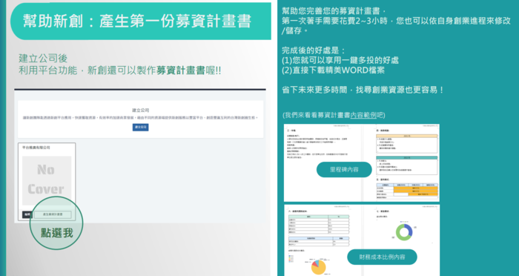Screen dimensions: 519x276
Task: Click the 財務成本比例內容 pill label
Action: 382,257
